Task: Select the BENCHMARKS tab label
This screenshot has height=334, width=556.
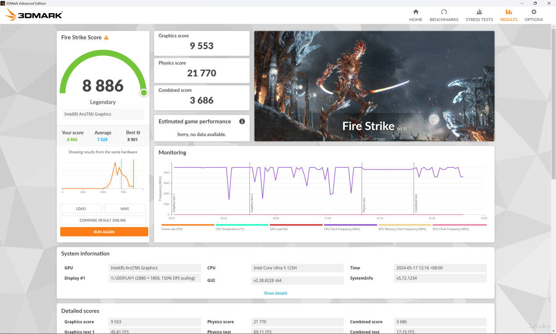Action: 444,19
